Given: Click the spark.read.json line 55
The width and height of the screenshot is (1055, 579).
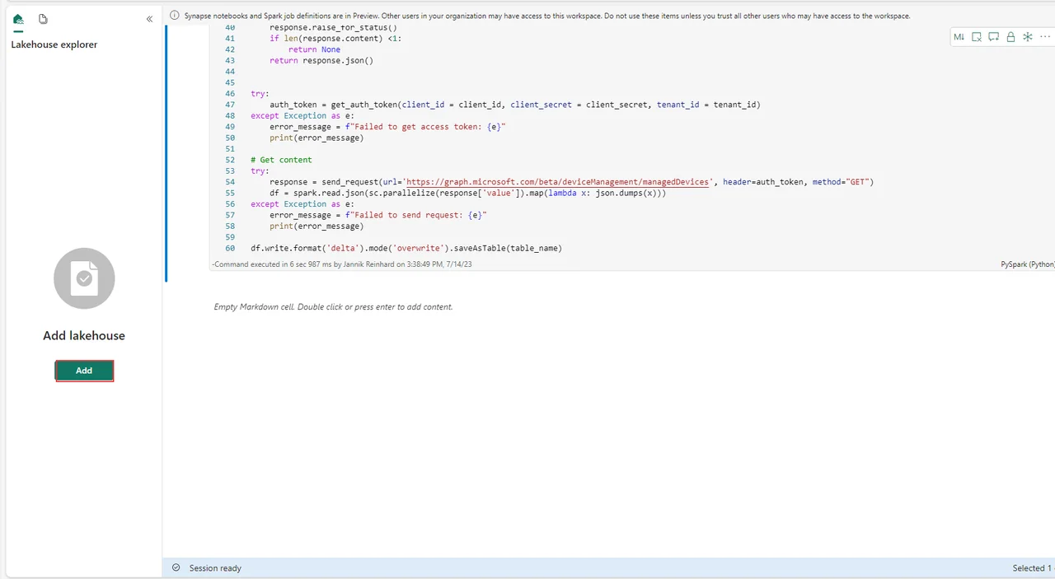Looking at the screenshot, I should [468, 194].
